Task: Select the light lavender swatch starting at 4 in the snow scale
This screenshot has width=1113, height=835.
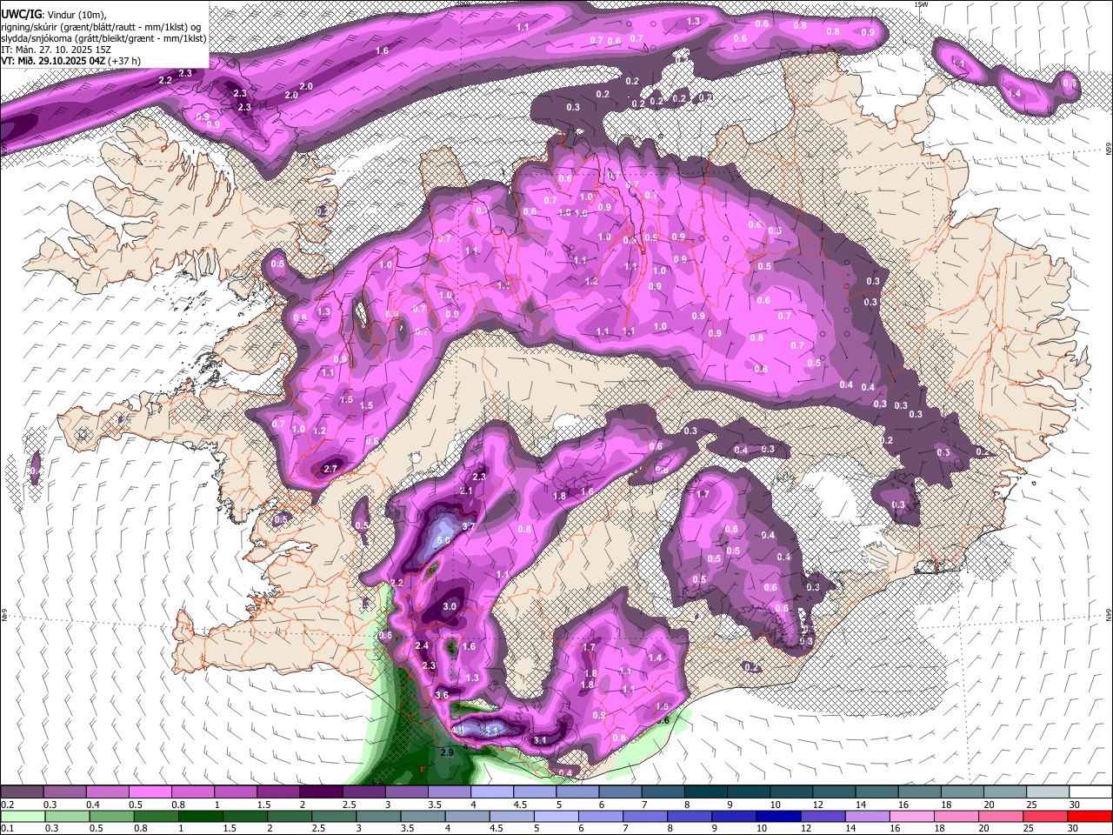Action: click(x=492, y=792)
